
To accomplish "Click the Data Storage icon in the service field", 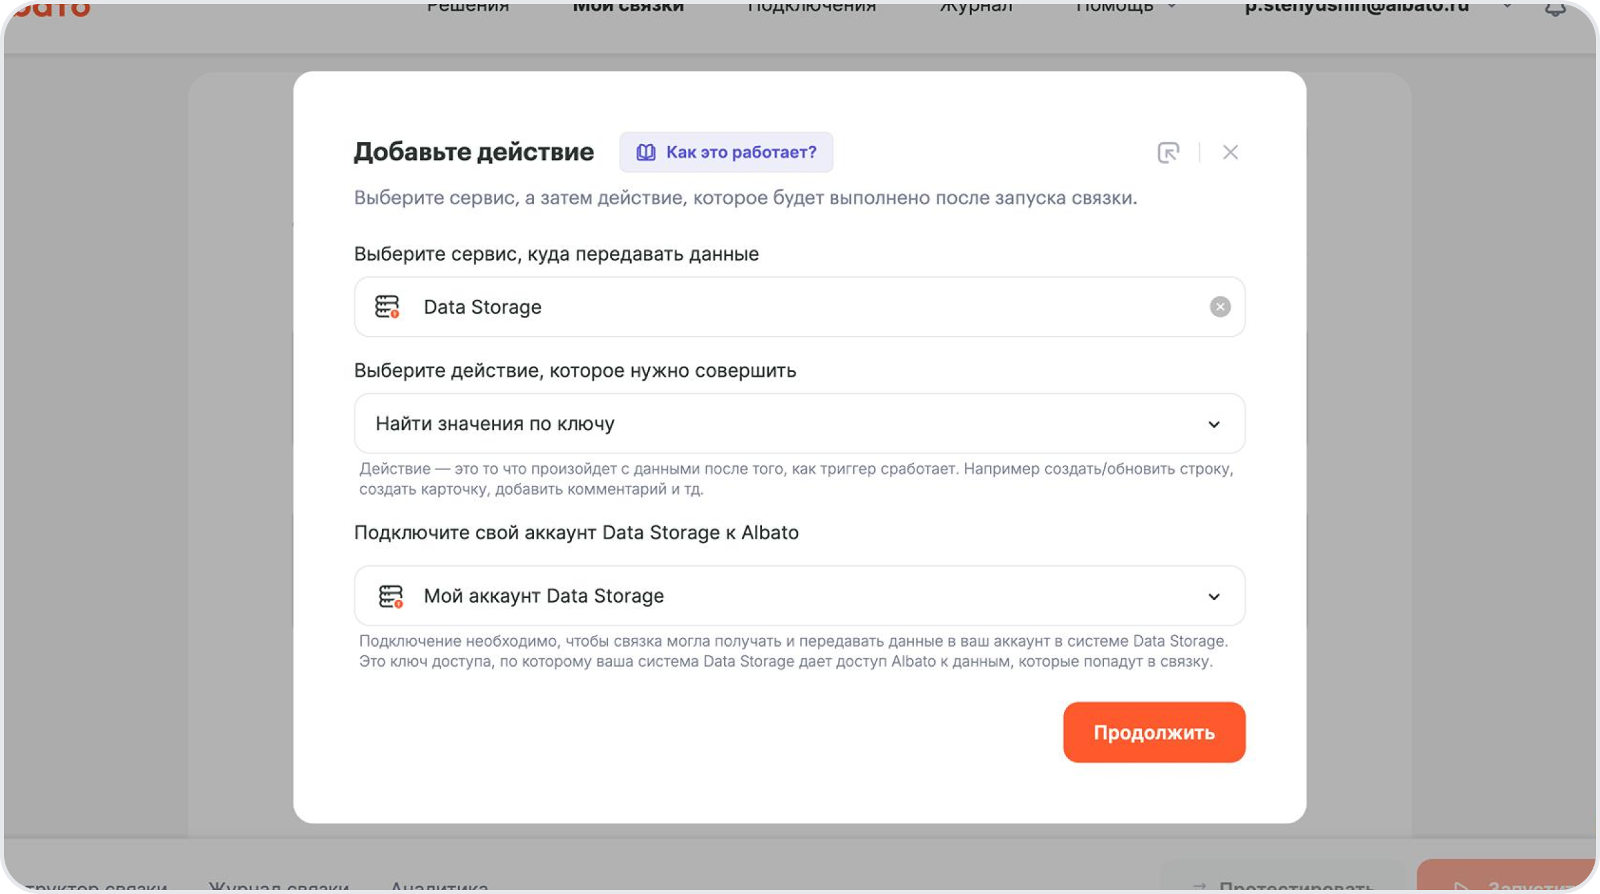I will [x=387, y=307].
